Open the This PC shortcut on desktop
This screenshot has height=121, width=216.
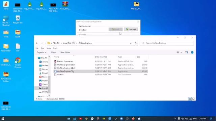click(x=6, y=21)
